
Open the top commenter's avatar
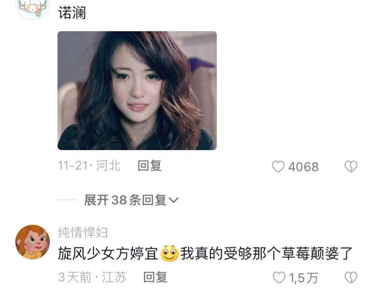click(33, 7)
